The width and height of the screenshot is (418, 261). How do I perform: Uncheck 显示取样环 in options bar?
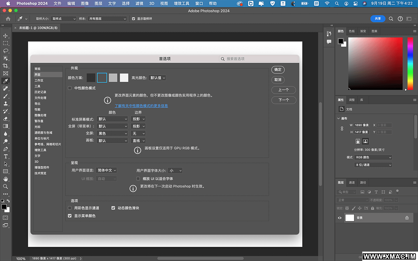pyautogui.click(x=133, y=19)
